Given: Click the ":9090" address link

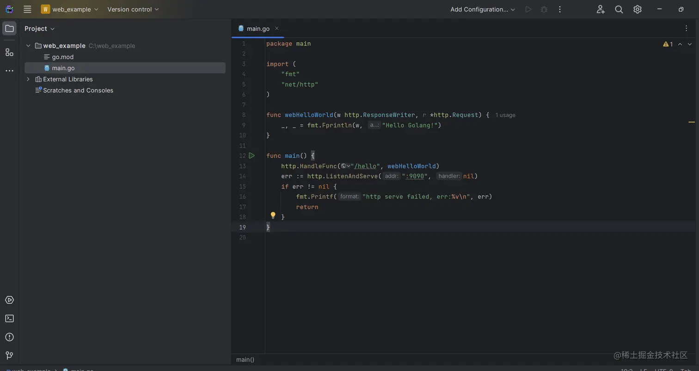Looking at the screenshot, I should point(415,176).
